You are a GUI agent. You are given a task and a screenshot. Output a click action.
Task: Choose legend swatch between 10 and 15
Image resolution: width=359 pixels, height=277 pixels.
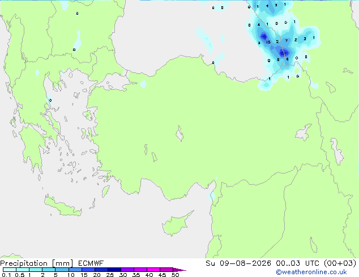tap(75, 270)
